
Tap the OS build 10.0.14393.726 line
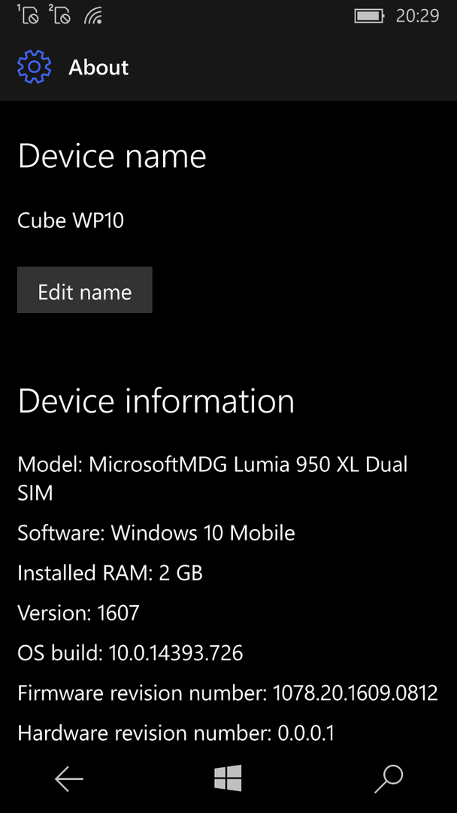click(131, 653)
